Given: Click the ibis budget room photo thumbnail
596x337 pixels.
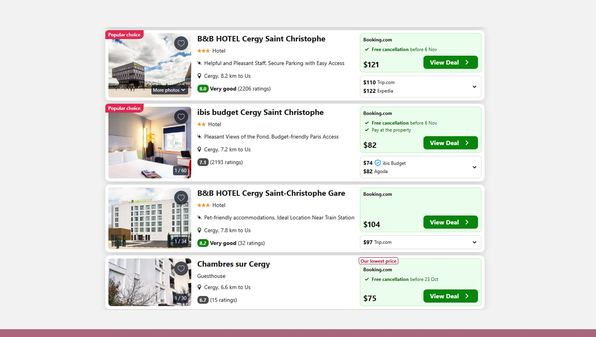Looking at the screenshot, I should coord(149,142).
